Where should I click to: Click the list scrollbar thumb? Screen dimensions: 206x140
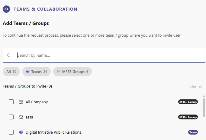pos(204,108)
